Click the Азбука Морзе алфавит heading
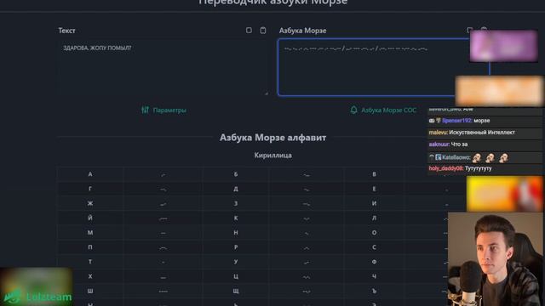Image resolution: width=545 pixels, height=306 pixels. tap(272, 138)
